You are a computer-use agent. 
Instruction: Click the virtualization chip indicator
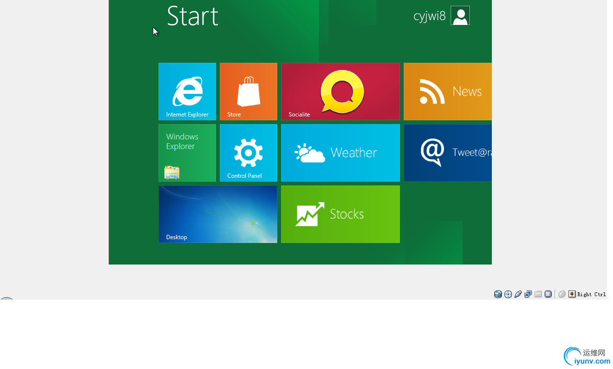point(548,294)
